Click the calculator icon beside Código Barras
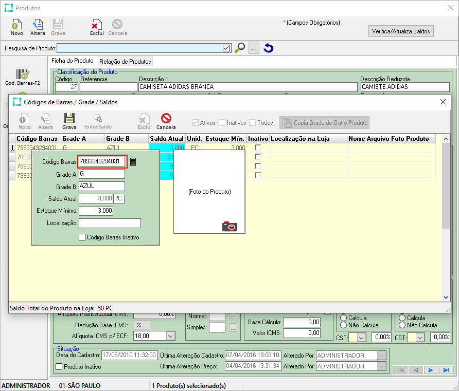The image size is (459, 391). pos(133,162)
